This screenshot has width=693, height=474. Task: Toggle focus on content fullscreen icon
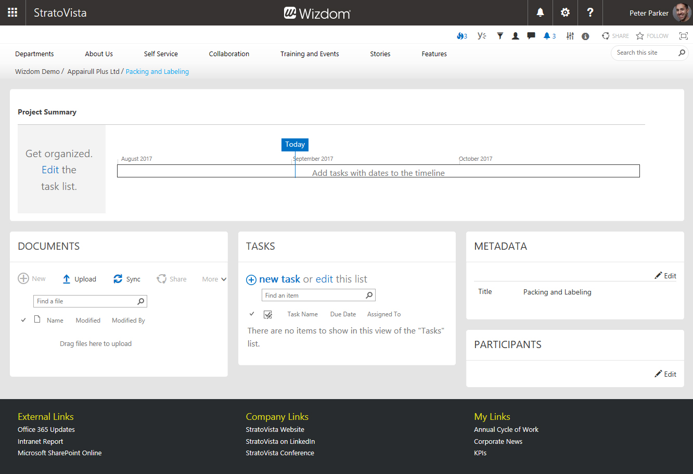point(684,36)
